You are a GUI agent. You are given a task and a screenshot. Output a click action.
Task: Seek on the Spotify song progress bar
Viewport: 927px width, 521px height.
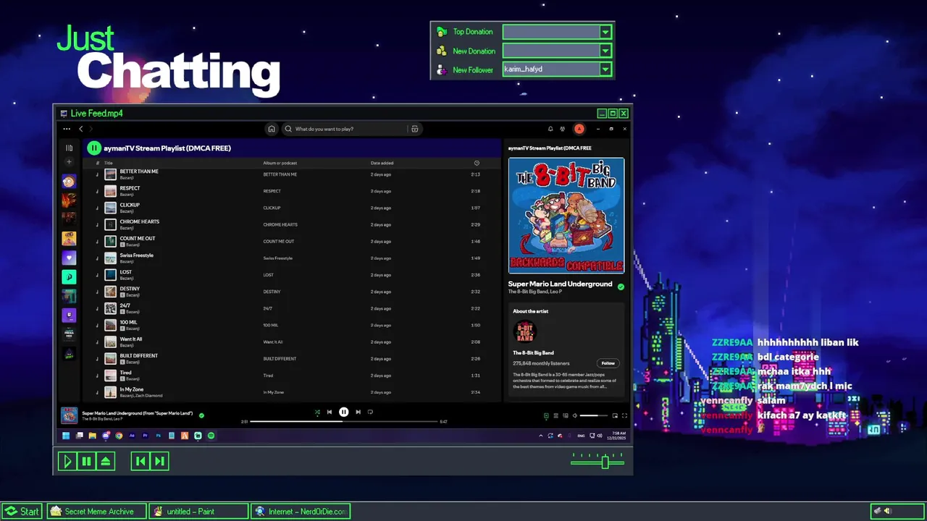pos(344,421)
